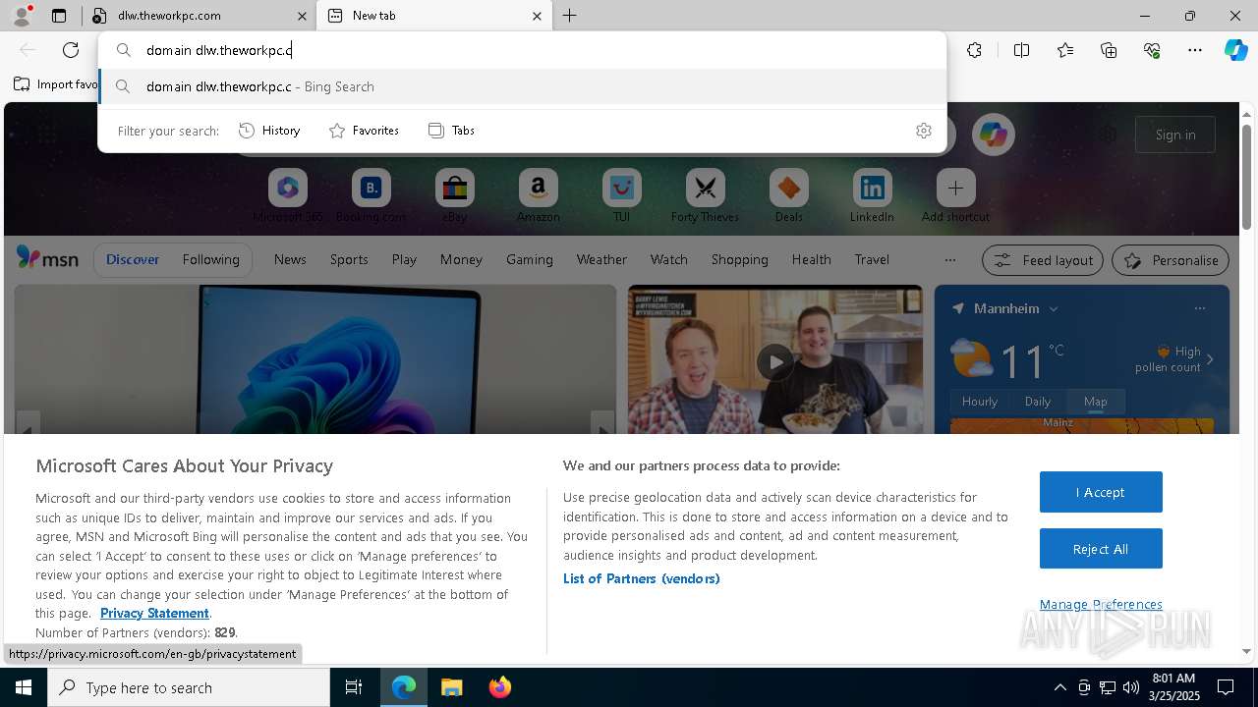Image resolution: width=1258 pixels, height=707 pixels.
Task: Open the Amazon shortcut tile
Action: [538, 195]
